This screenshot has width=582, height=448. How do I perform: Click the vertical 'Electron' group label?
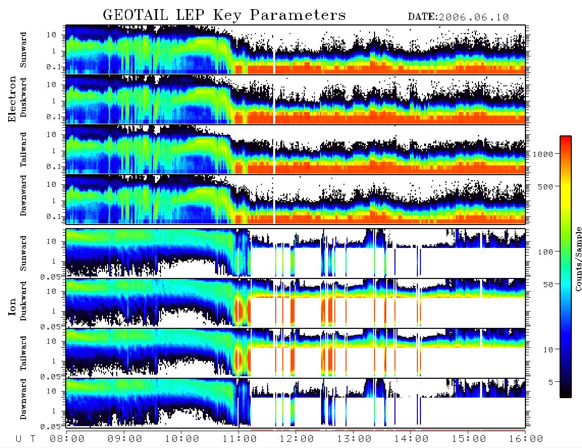[x=12, y=99]
